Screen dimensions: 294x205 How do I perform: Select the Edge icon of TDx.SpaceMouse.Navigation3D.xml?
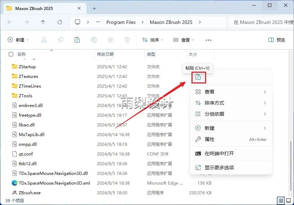point(15,183)
